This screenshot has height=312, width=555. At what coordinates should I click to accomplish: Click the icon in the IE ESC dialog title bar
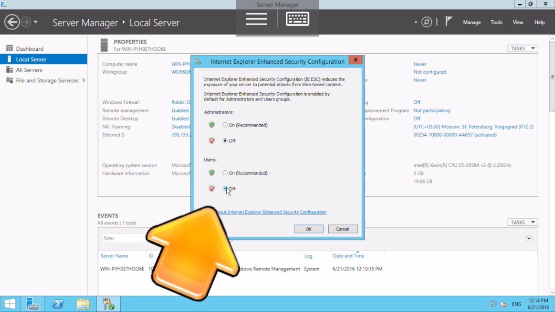coord(198,62)
